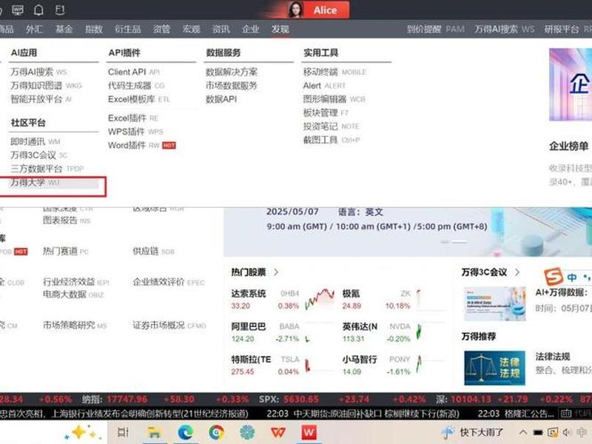
Task: Open the notification bell in title bar
Action: tap(38, 10)
